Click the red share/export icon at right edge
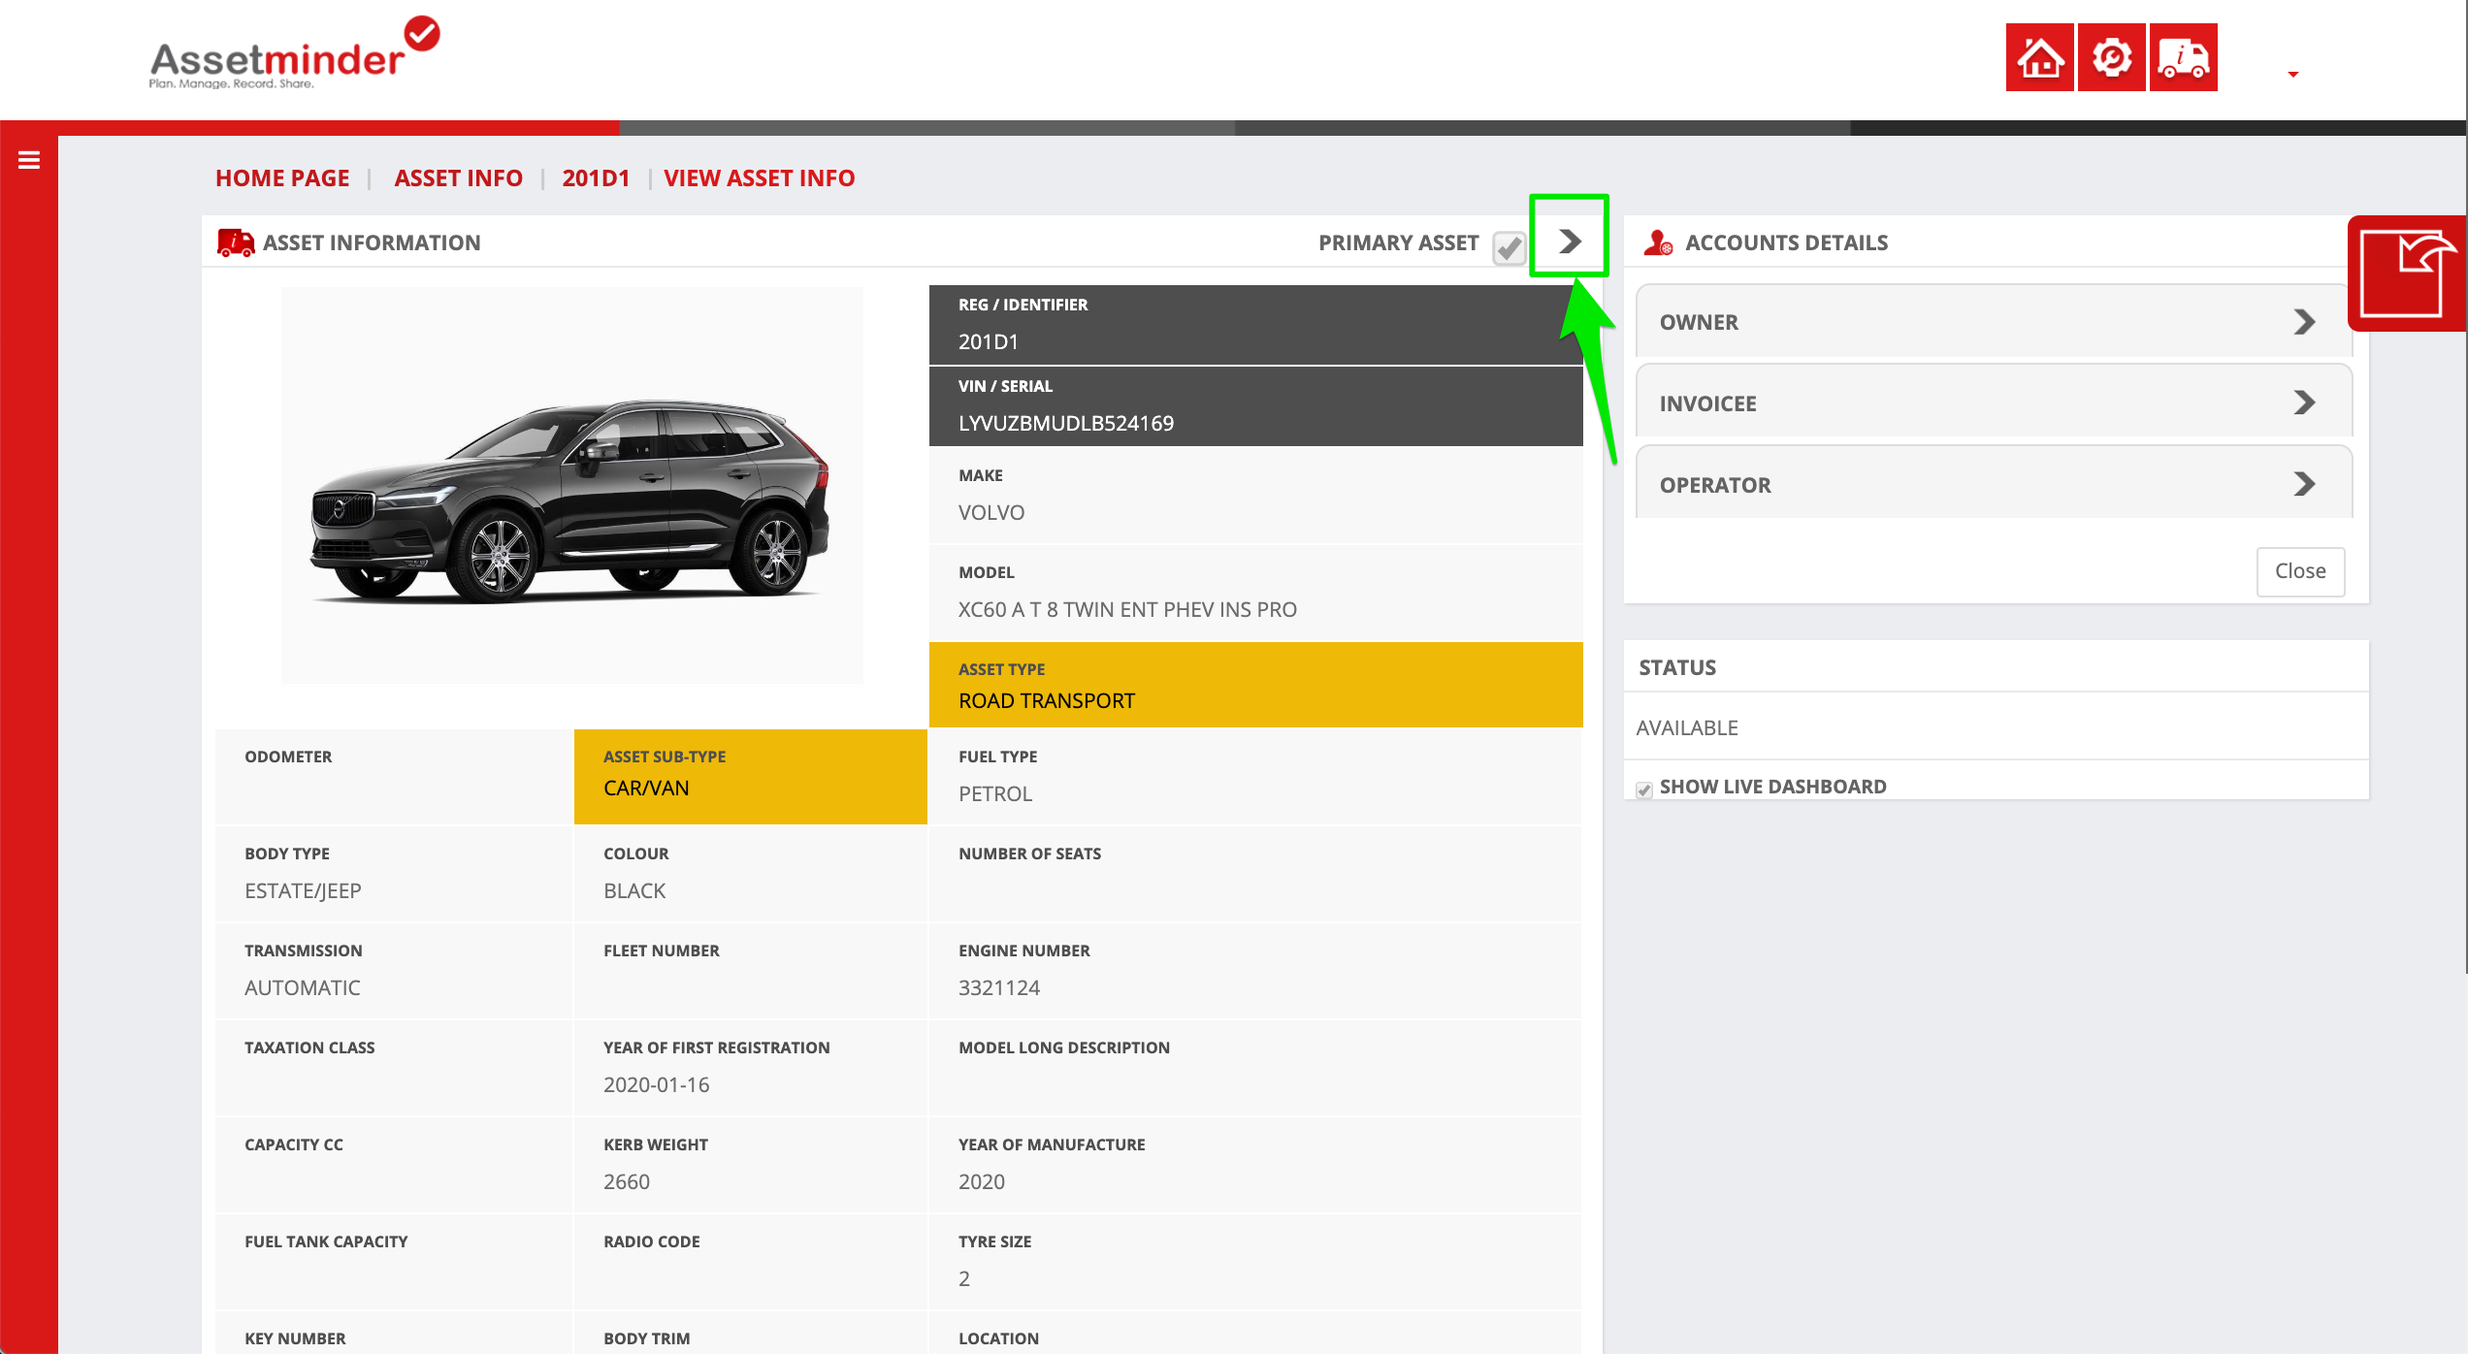The width and height of the screenshot is (2468, 1354). 2407,274
